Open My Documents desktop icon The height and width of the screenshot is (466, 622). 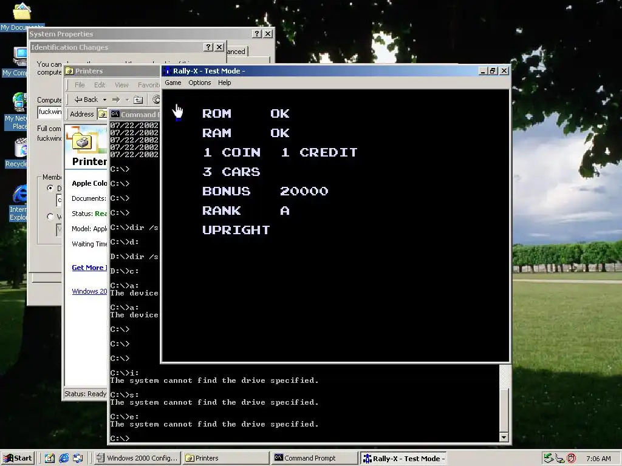point(22,16)
